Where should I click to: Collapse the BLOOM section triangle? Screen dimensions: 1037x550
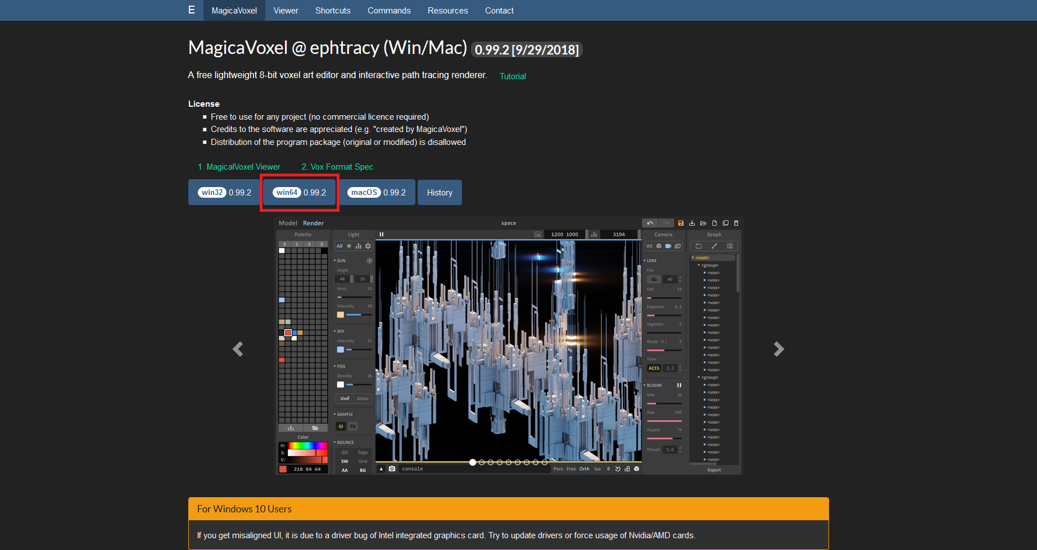[x=645, y=385]
